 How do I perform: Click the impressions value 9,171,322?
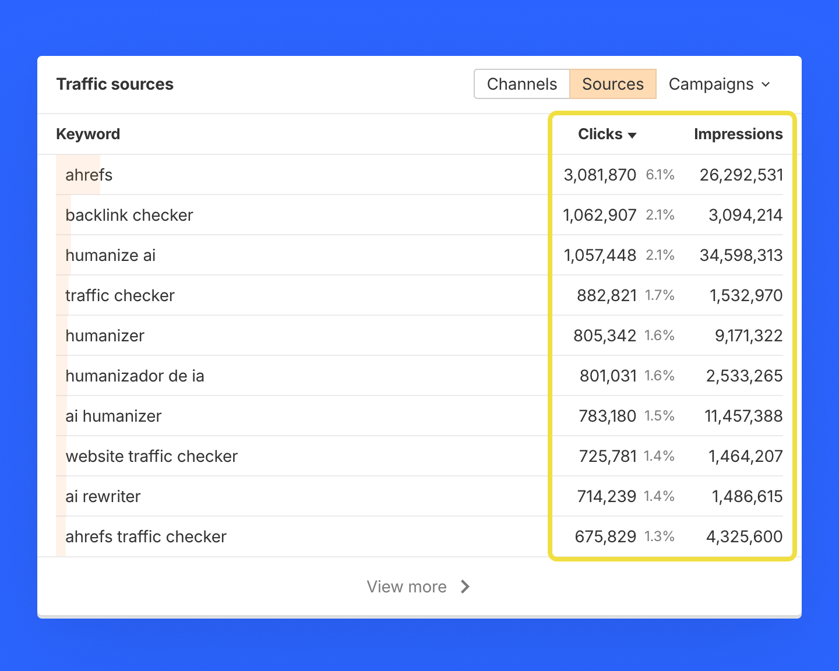pyautogui.click(x=749, y=335)
